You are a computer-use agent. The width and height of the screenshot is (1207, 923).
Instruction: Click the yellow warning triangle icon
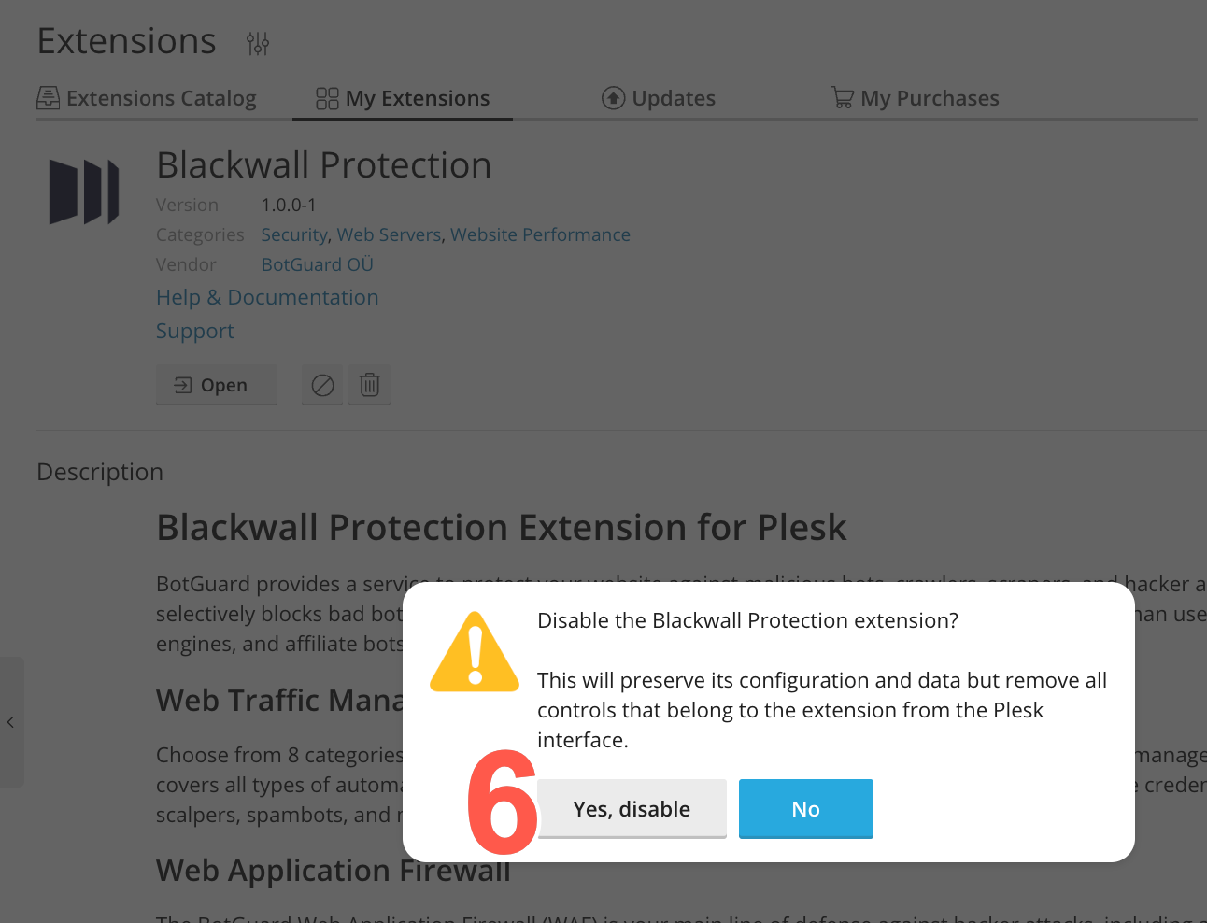[475, 652]
